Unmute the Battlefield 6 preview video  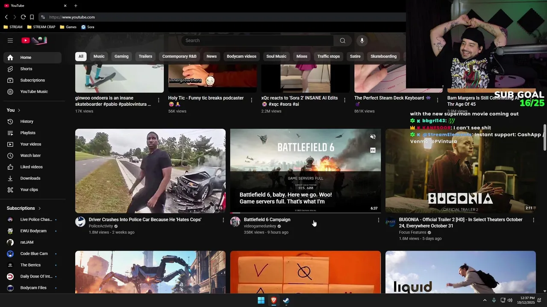click(x=373, y=136)
